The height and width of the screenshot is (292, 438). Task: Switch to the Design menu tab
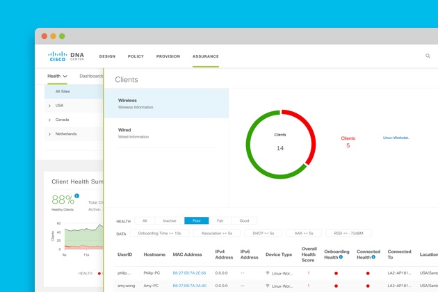107,56
